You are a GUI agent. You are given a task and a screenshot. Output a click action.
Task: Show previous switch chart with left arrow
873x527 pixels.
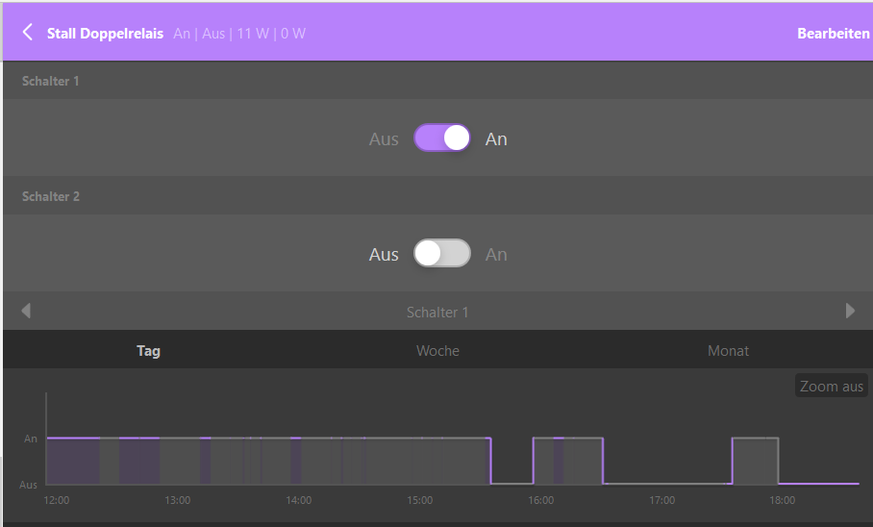click(26, 311)
